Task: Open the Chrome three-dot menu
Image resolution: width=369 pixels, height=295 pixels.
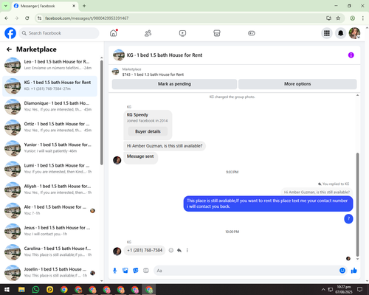Action: [x=363, y=18]
